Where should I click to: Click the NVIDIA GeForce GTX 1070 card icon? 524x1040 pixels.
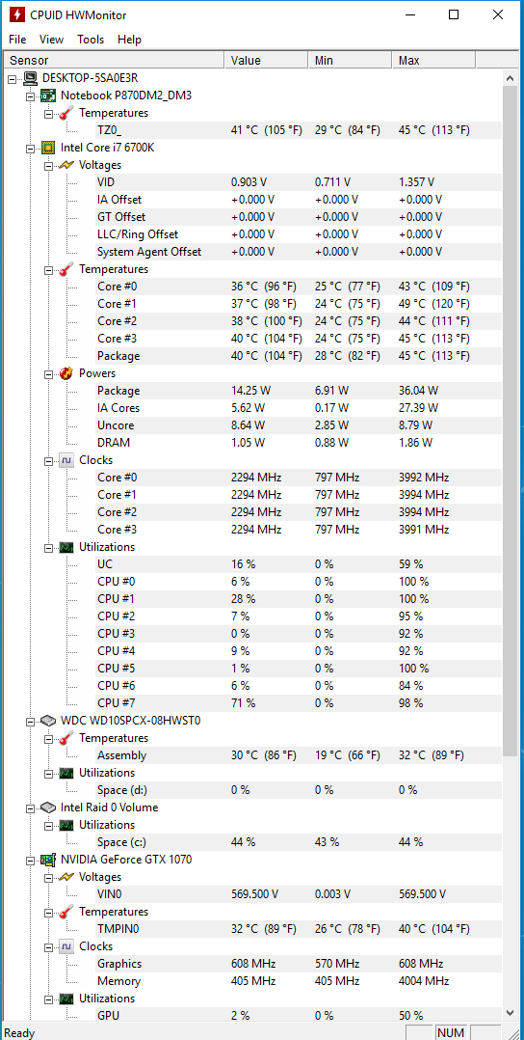click(48, 860)
